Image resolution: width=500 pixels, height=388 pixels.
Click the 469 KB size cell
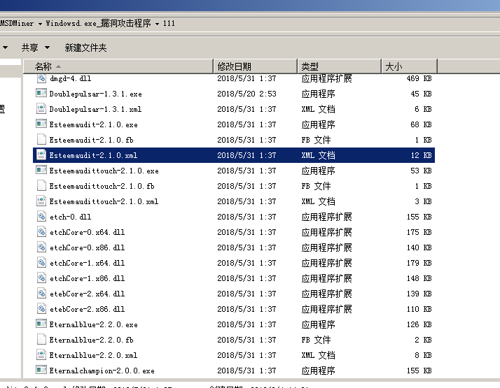click(x=419, y=78)
